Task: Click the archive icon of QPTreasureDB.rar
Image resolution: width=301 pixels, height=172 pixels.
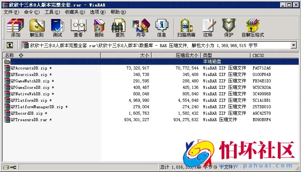Action: [x=7, y=120]
